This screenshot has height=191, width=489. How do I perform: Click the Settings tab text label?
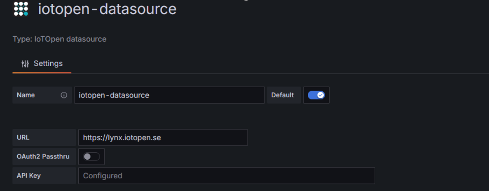click(x=48, y=63)
